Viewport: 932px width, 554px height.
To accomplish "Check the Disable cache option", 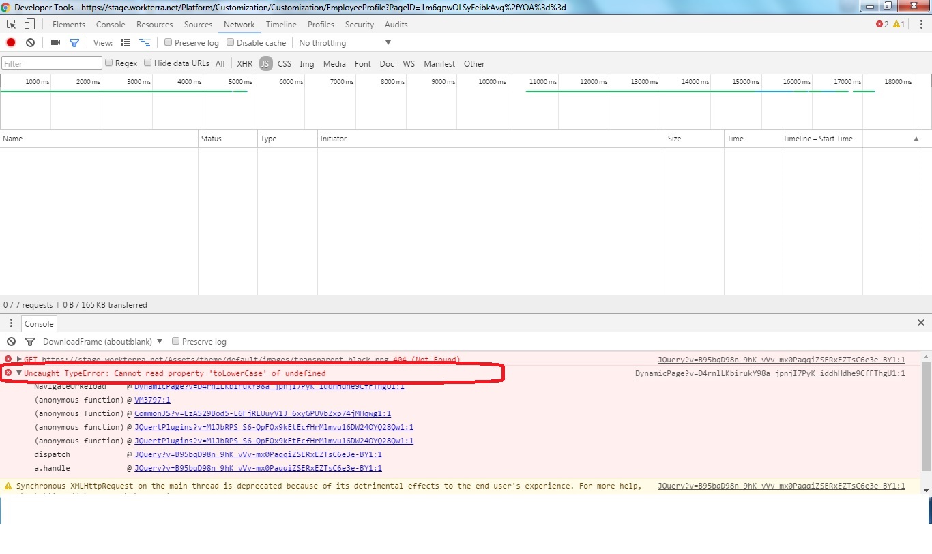I will pos(231,42).
